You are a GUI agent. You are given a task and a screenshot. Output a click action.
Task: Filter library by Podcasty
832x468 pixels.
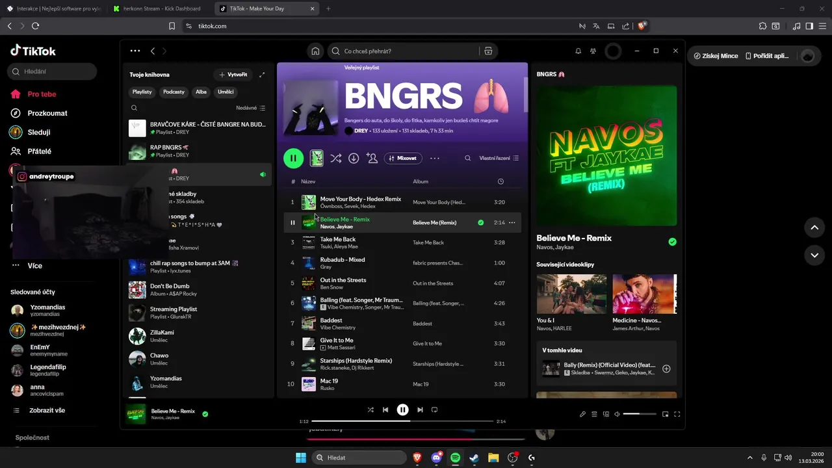point(174,92)
